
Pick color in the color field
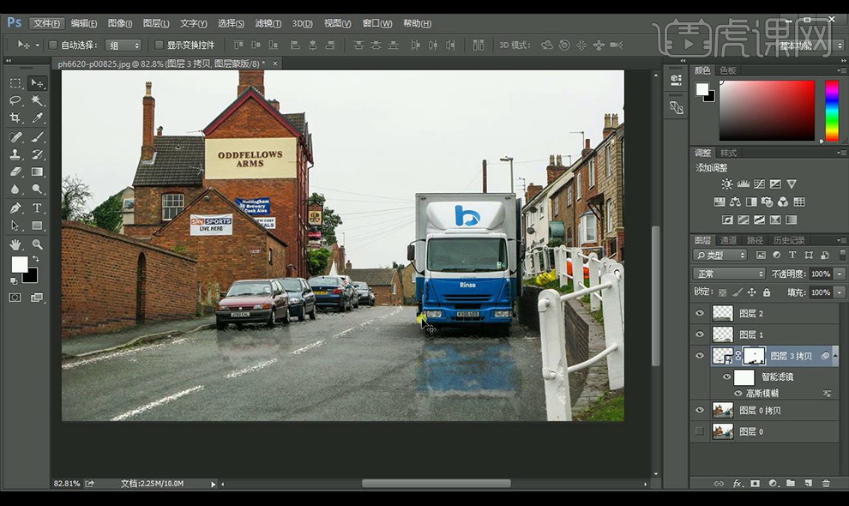[x=767, y=111]
